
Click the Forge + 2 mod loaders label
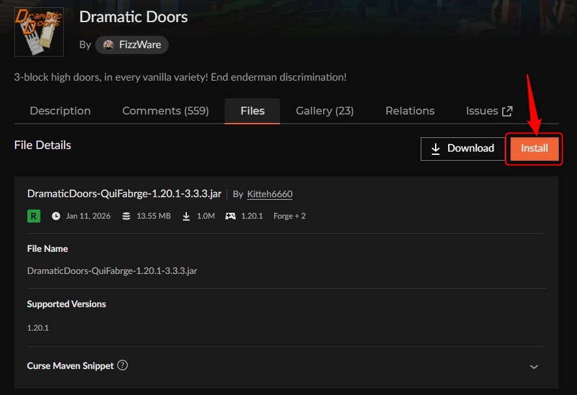tap(289, 216)
